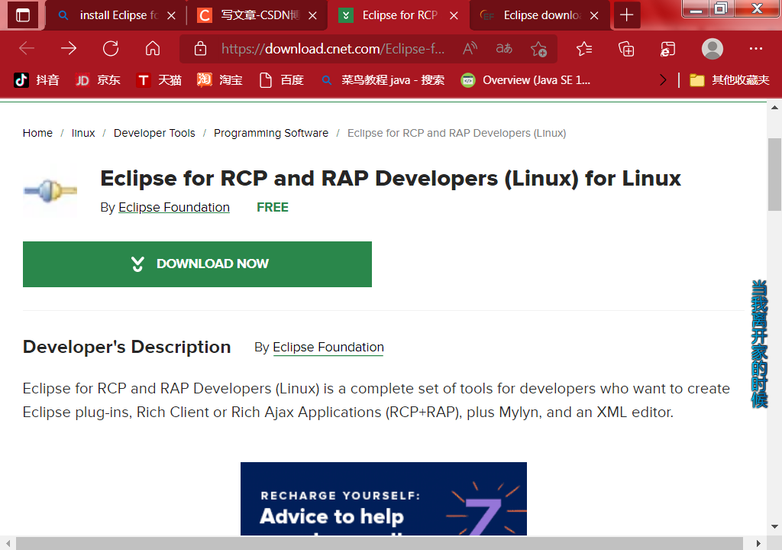Go to the Developer Tools breadcrumb
The width and height of the screenshot is (782, 550).
point(154,132)
